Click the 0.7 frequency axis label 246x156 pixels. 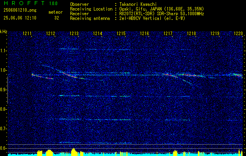(3, 129)
